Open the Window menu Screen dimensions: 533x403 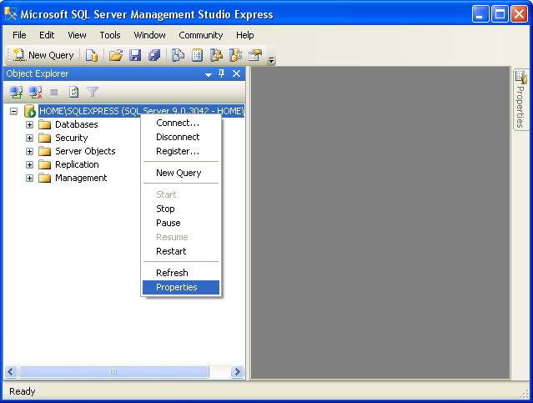[x=149, y=35]
